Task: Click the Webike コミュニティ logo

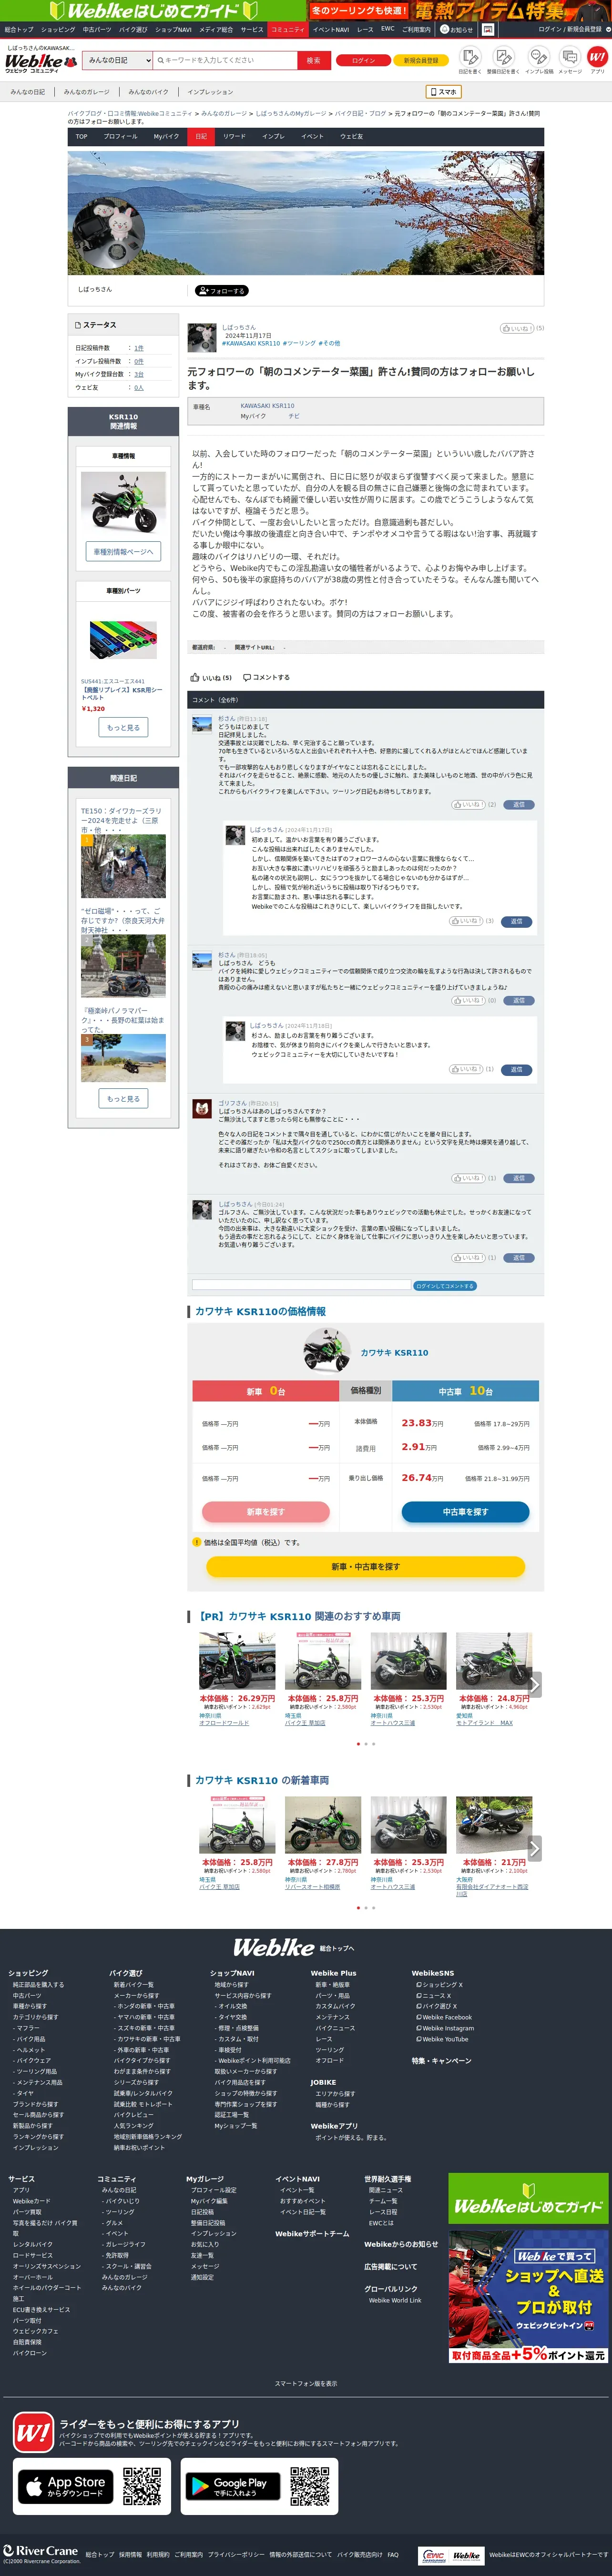Action: 40,63
